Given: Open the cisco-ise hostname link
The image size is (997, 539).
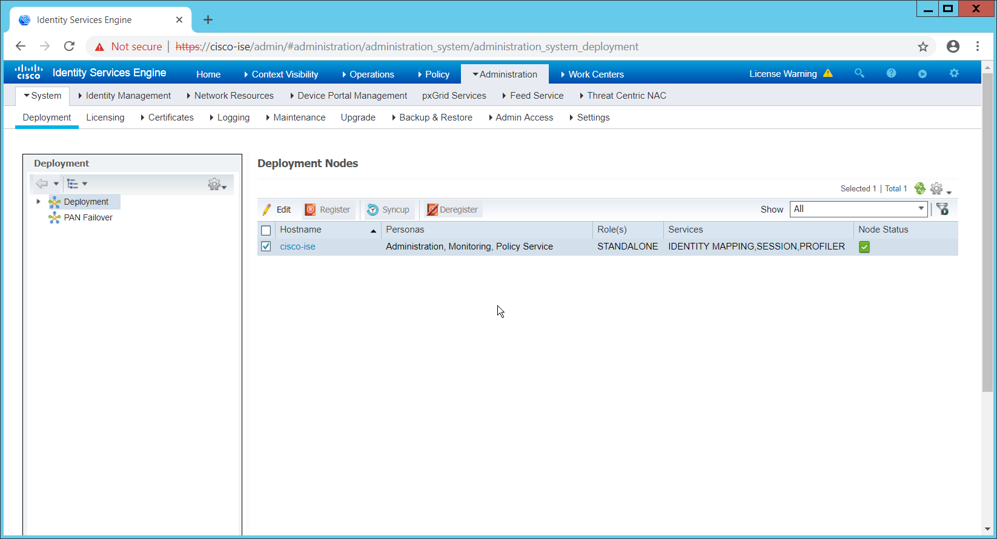Looking at the screenshot, I should (x=297, y=246).
